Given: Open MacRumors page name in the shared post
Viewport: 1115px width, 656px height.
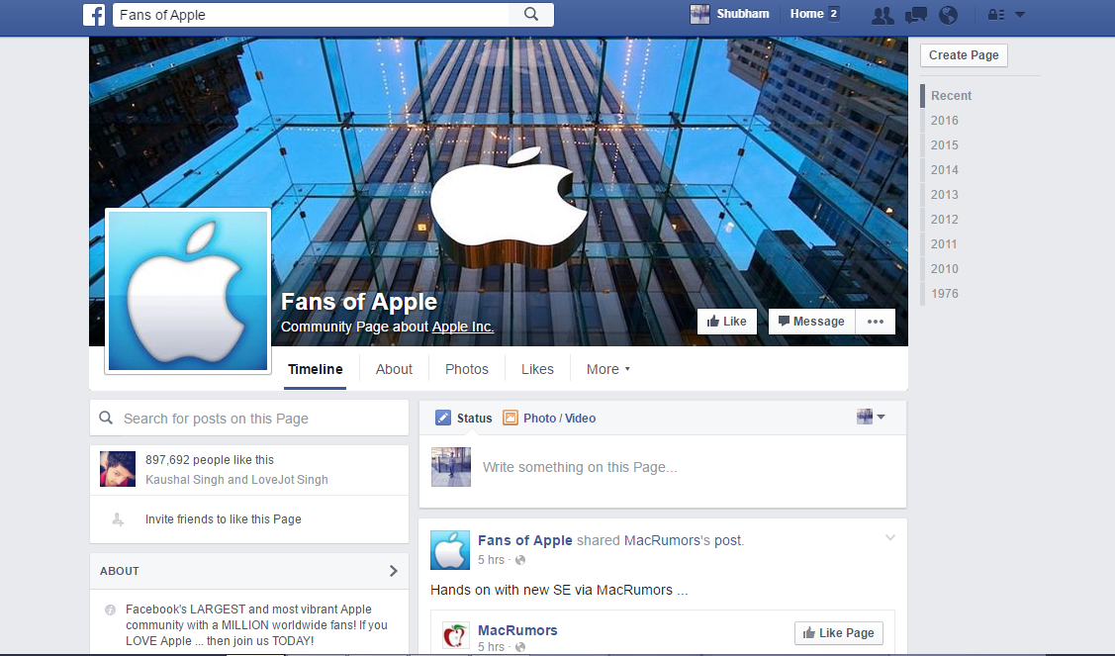Looking at the screenshot, I should pyautogui.click(x=517, y=629).
